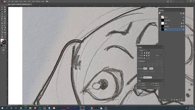This screenshot has width=195, height=110.
Task: Open the Stroke panel options menu
Action: click(162, 47)
